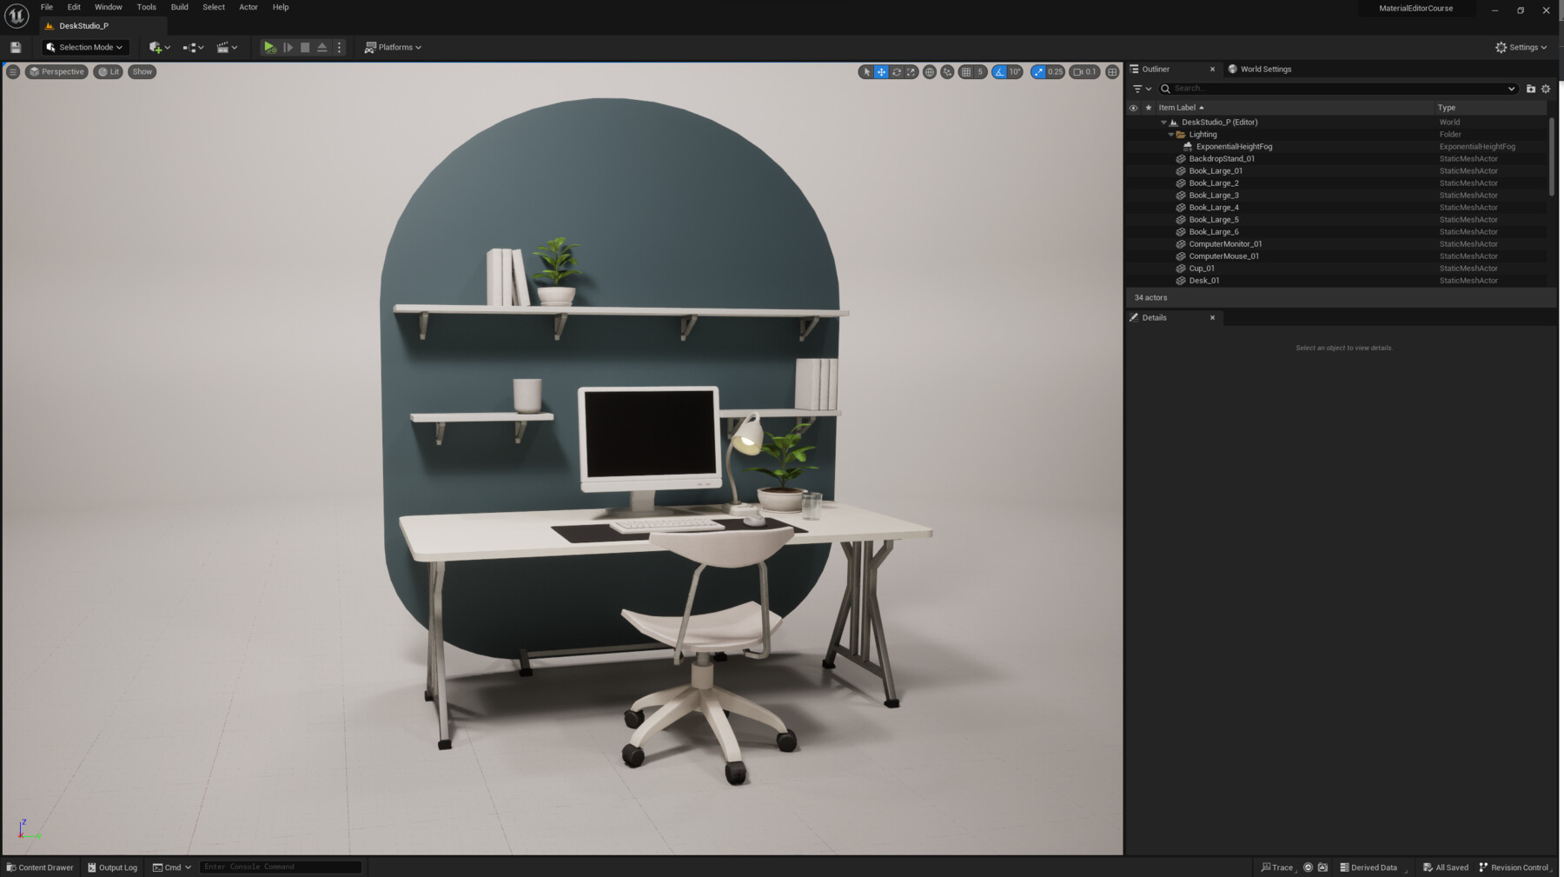This screenshot has width=1564, height=877.
Task: Open the Settings dropdown
Action: coord(1521,47)
